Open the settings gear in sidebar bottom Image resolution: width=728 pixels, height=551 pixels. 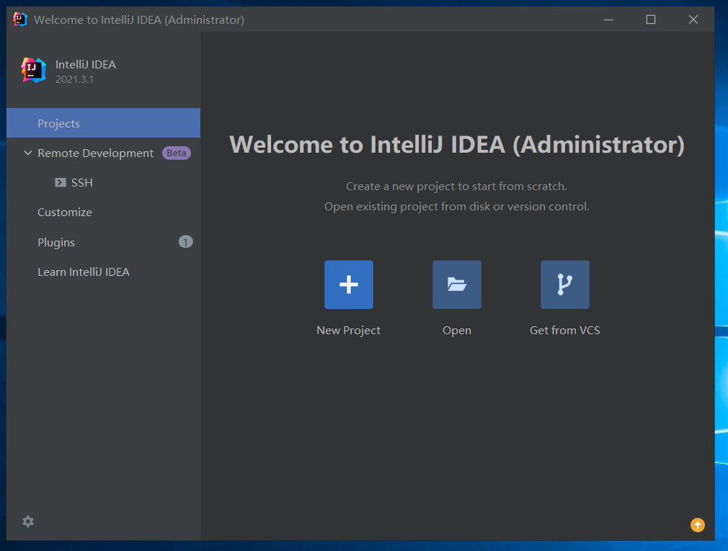click(x=28, y=521)
